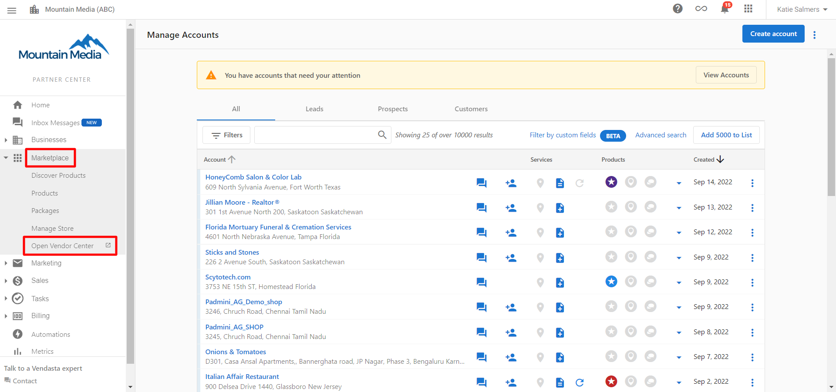Click location pin icon for Florida Mortuary row

coord(540,233)
